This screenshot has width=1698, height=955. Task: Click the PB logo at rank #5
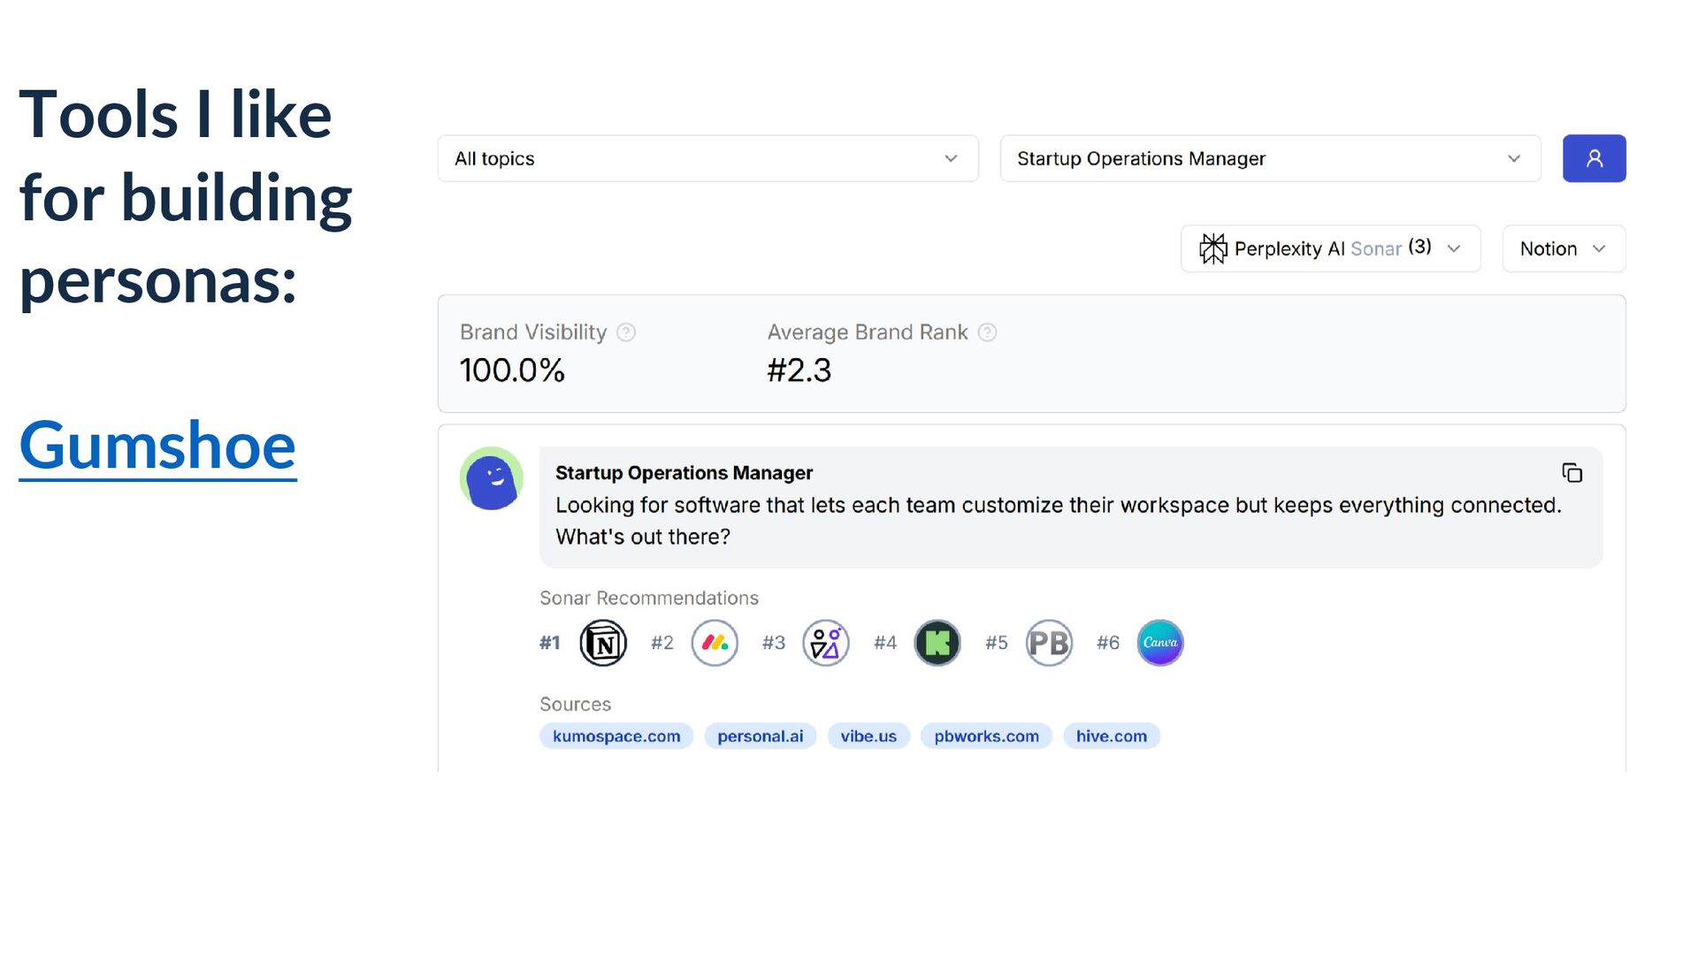1049,643
